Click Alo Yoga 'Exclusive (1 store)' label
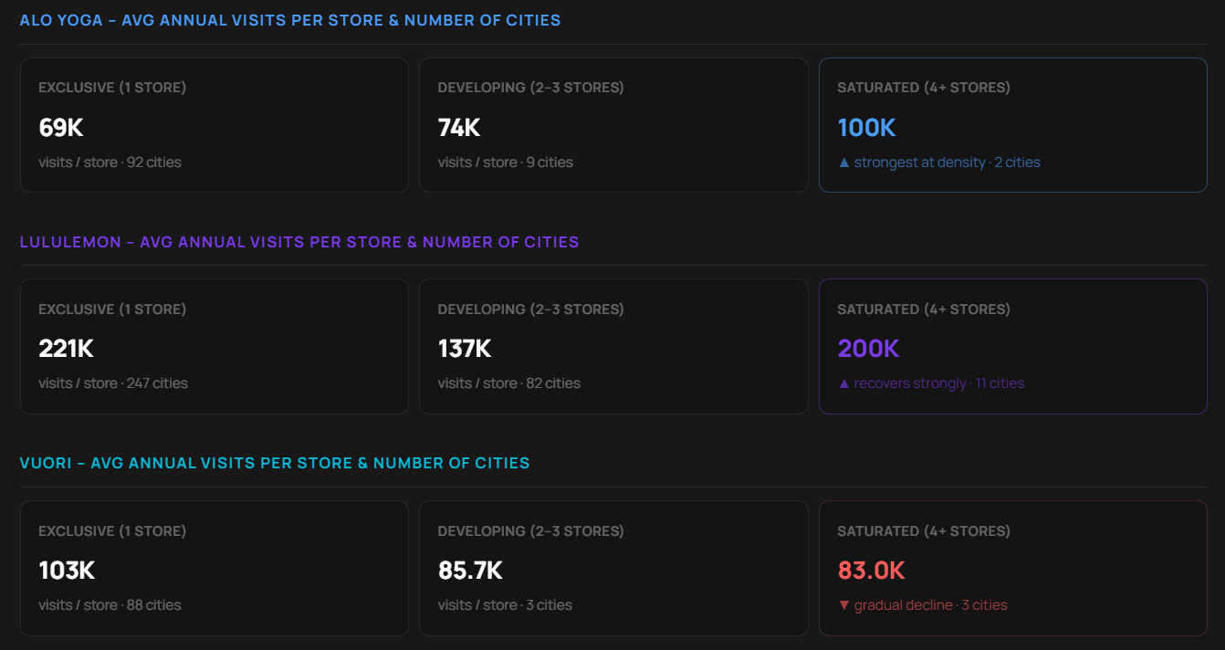Image resolution: width=1225 pixels, height=650 pixels. point(112,88)
